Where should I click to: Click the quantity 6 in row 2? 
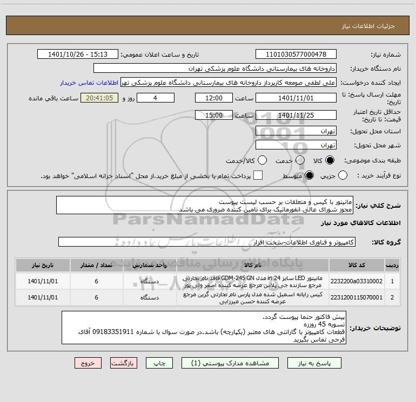tap(96, 298)
